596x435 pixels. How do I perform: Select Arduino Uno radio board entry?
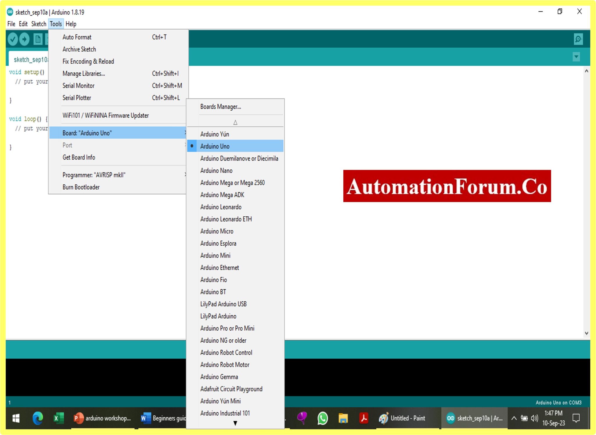tap(235, 146)
